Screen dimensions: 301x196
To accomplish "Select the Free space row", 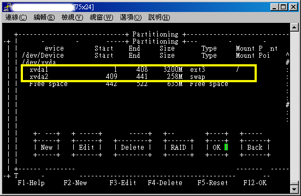I will tap(128, 84).
